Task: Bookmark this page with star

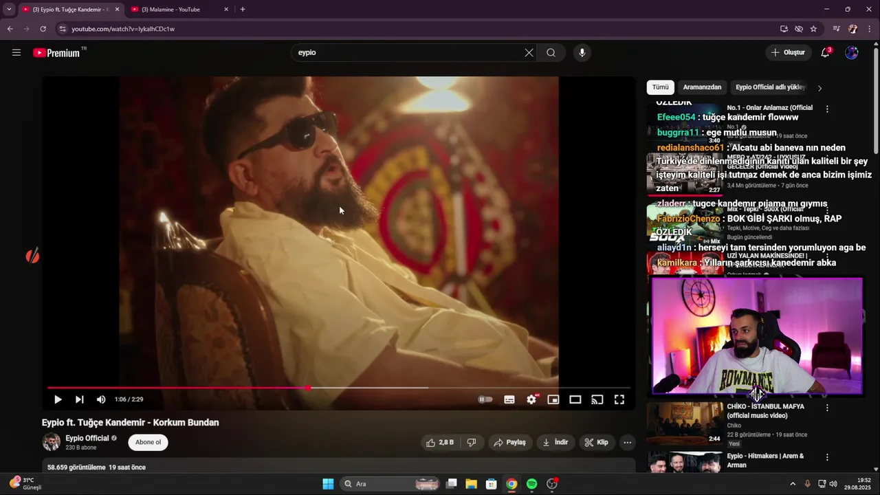Action: pos(813,29)
